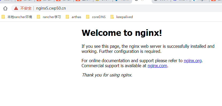Select the nginx5.cwp50.cn address bar URL
This screenshot has height=106, width=222.
coord(51,8)
